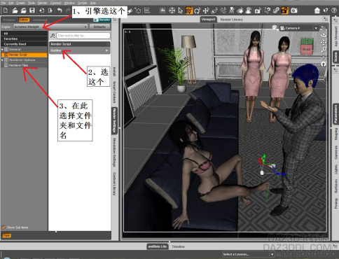Click the viewport zoom magnifier icon

point(324,50)
